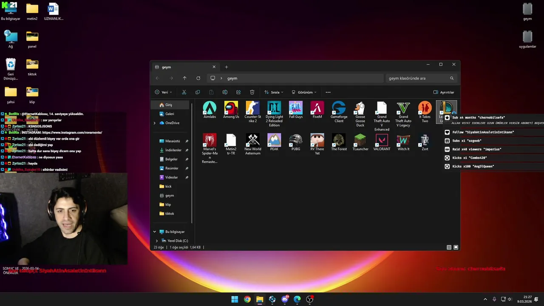Select The Forest shortcut
This screenshot has width=544, height=306.
339,142
